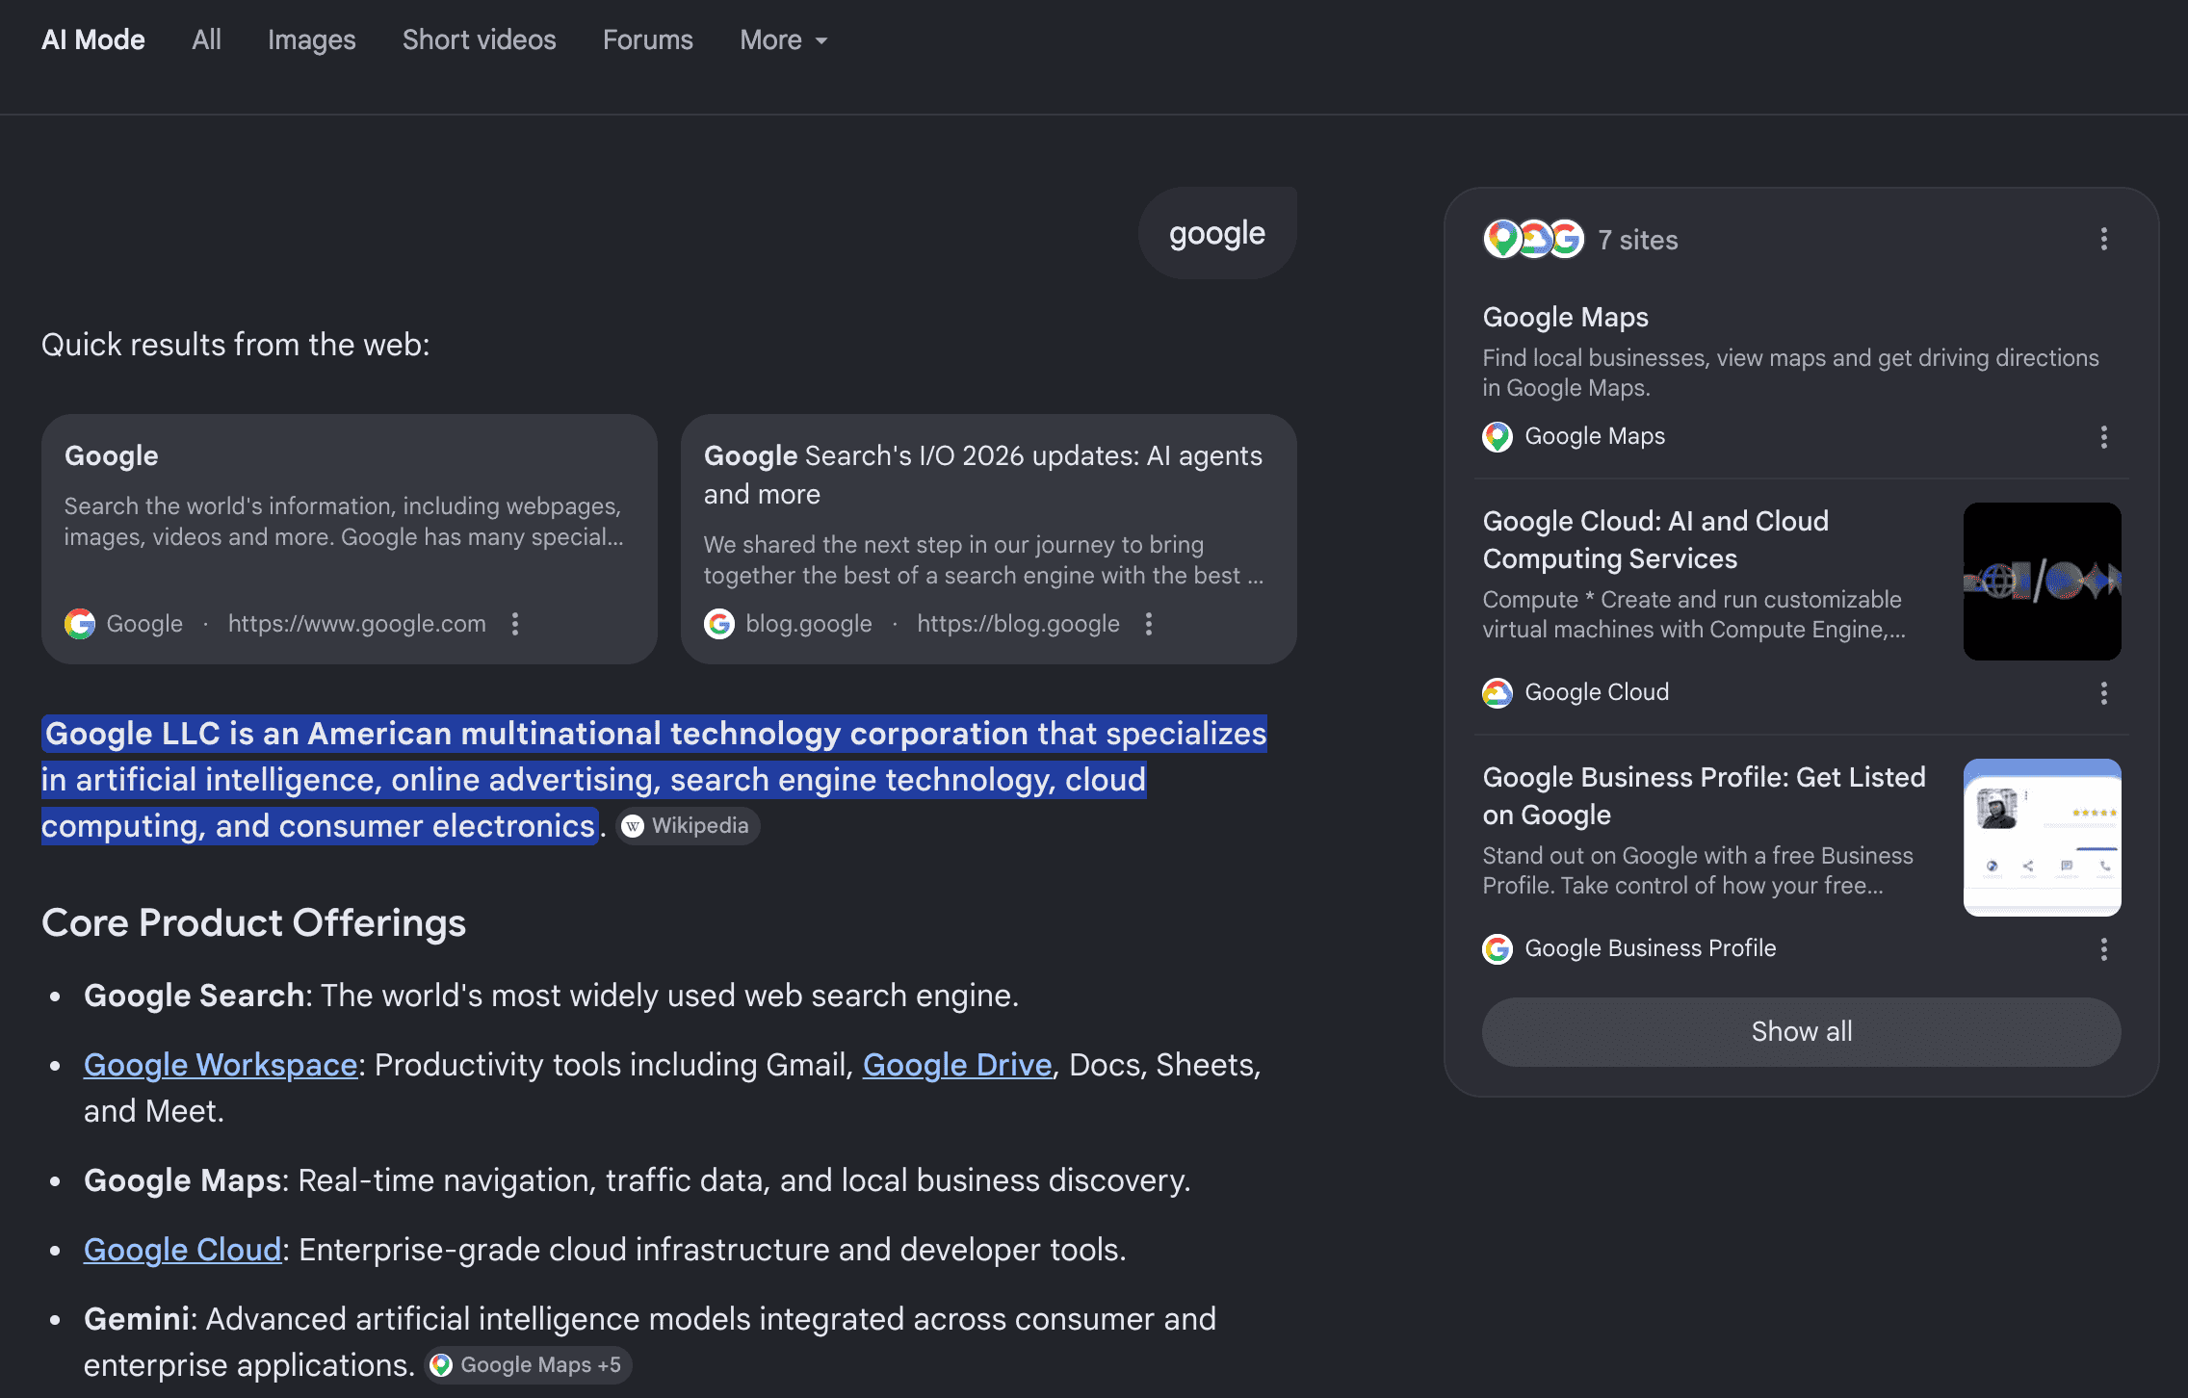Click the Google Business Profile thumbnail
The width and height of the screenshot is (2188, 1398).
(2043, 838)
